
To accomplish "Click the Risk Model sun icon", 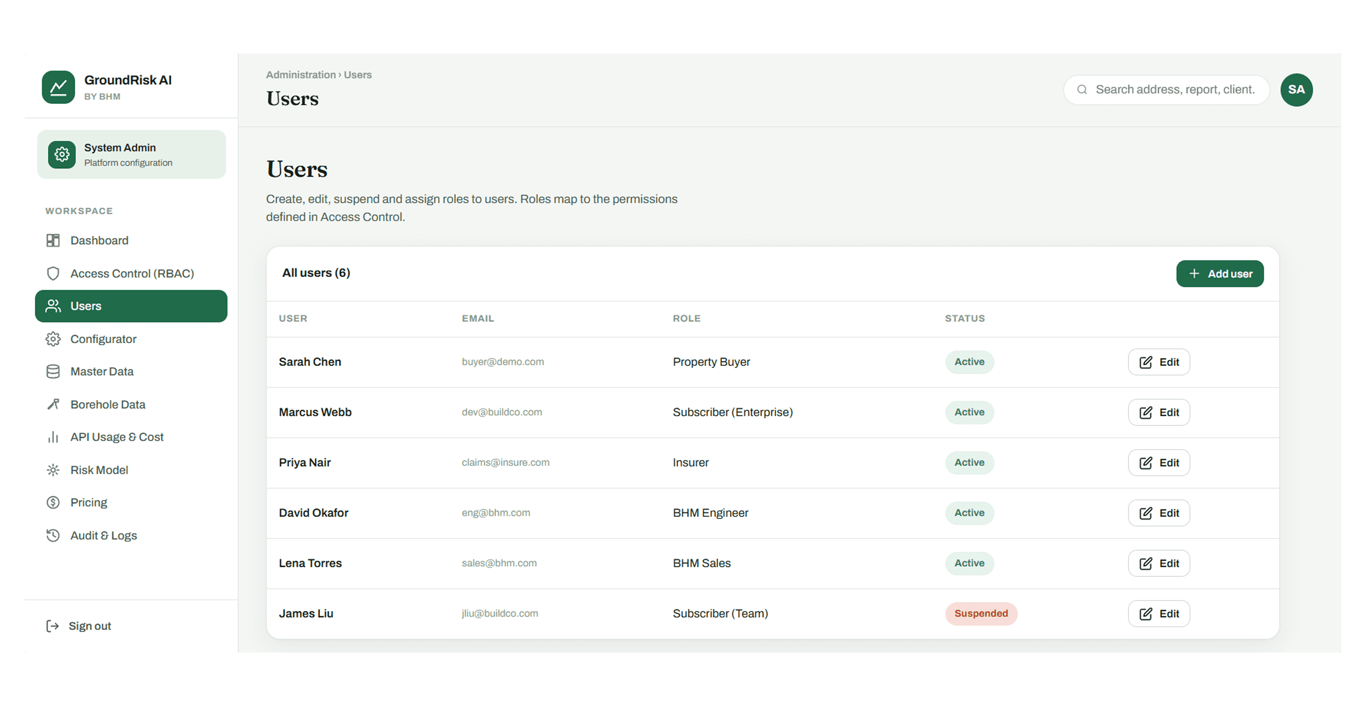I will click(53, 470).
